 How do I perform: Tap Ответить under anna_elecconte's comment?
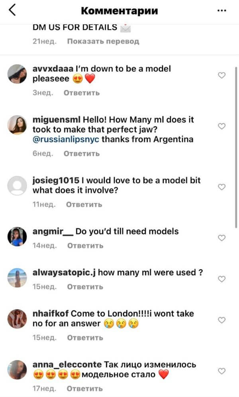(84, 388)
